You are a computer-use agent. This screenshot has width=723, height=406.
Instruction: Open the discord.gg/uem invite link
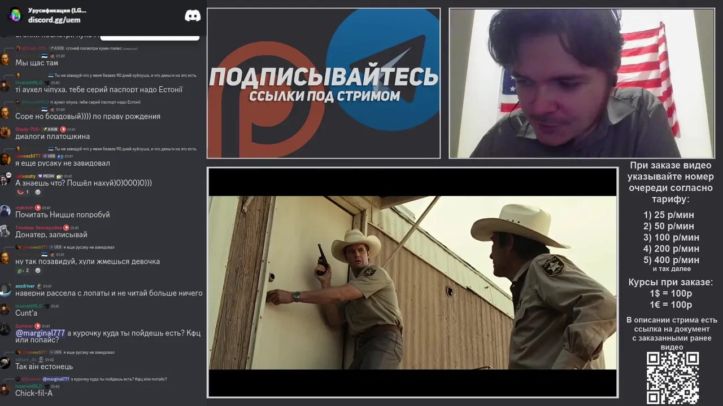coord(54,20)
